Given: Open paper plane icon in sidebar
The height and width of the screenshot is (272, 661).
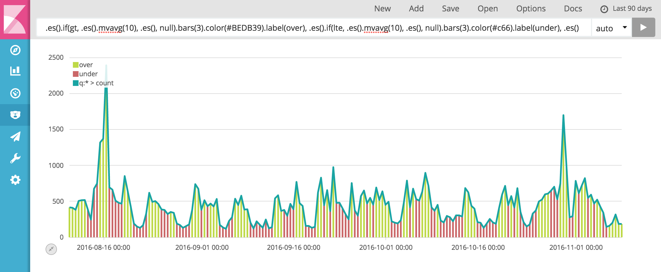Looking at the screenshot, I should pos(15,137).
